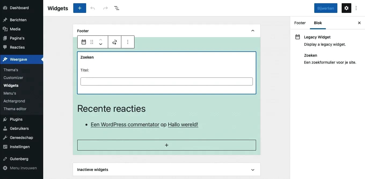Close the settings sidebar with X
The height and width of the screenshot is (179, 365).
pos(359,23)
